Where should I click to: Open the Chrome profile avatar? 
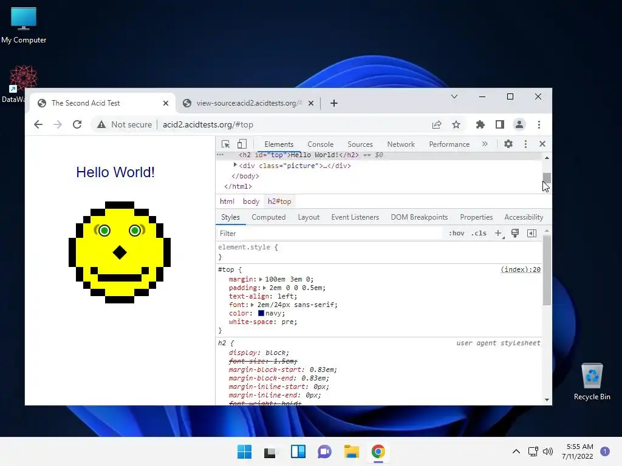pos(519,124)
